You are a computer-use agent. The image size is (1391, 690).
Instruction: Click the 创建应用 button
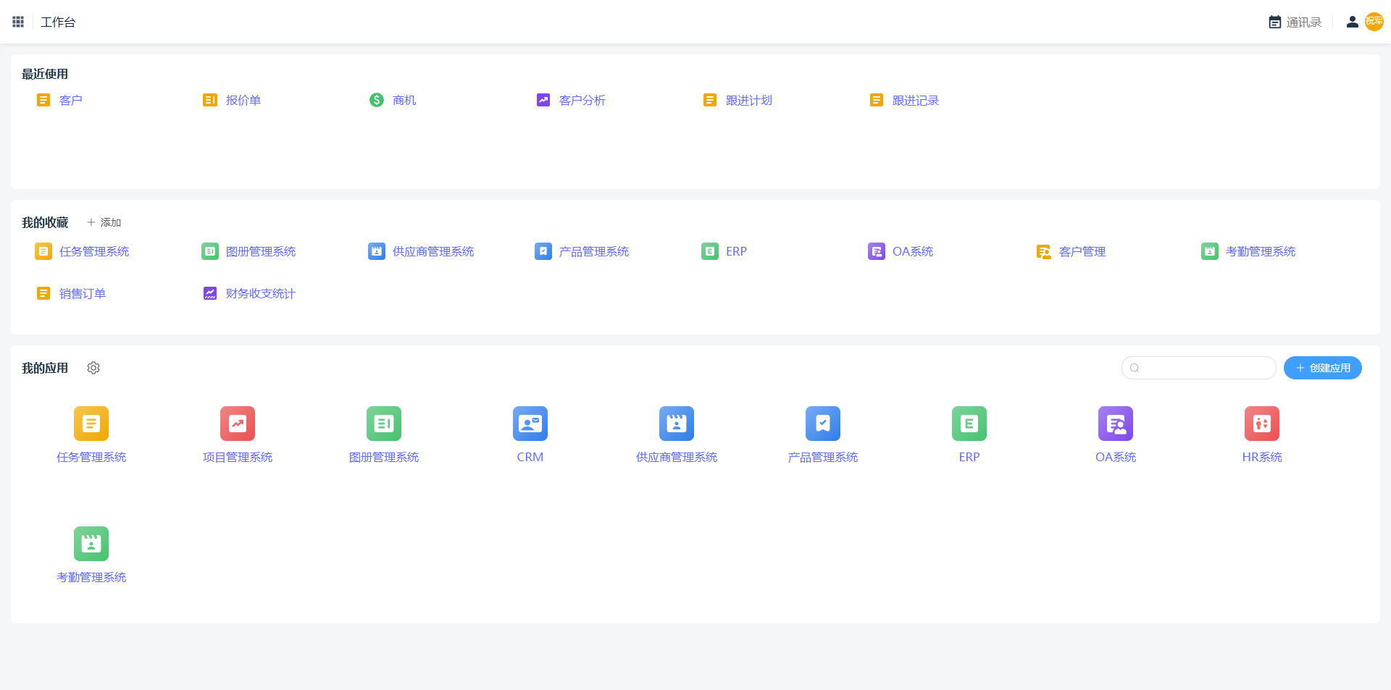tap(1322, 368)
